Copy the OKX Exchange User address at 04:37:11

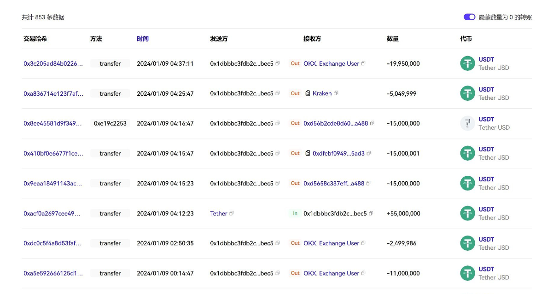point(363,63)
